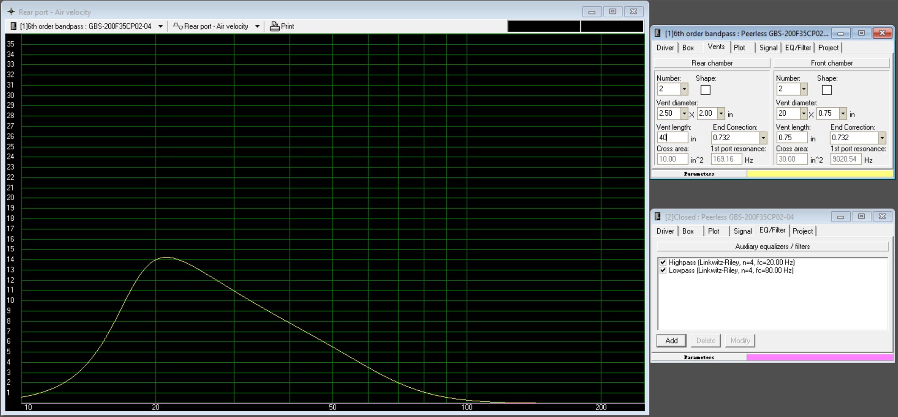Switch to the Box tab in the Closed window
This screenshot has width=898, height=417.
688,231
